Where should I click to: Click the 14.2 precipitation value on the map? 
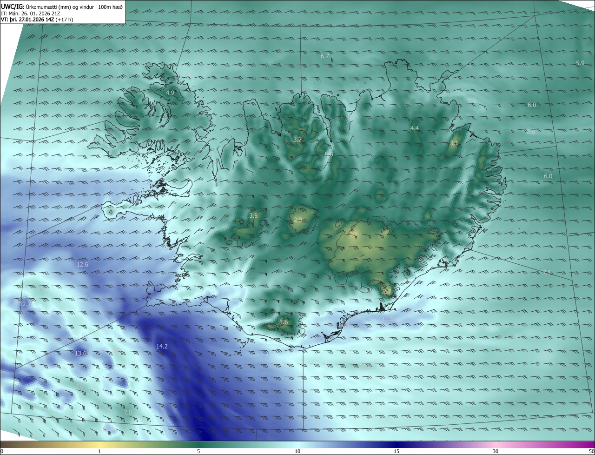162,346
